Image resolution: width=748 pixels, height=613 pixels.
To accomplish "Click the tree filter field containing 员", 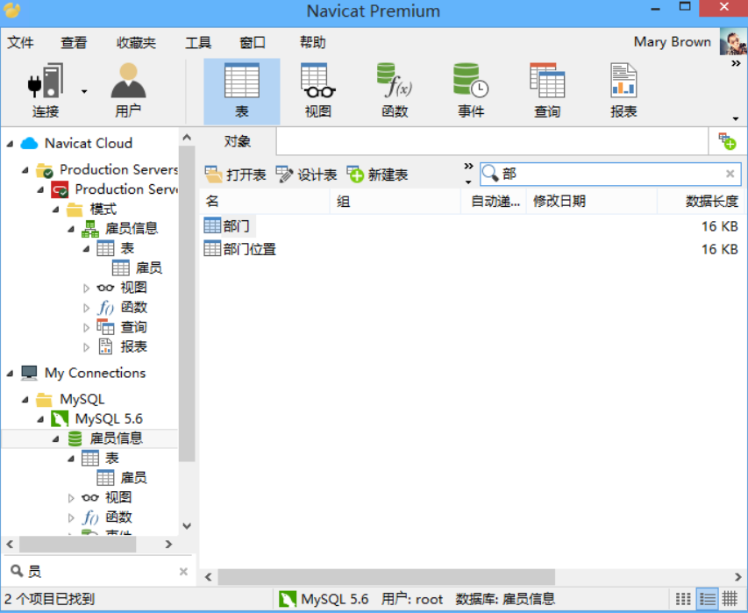I will [98, 571].
